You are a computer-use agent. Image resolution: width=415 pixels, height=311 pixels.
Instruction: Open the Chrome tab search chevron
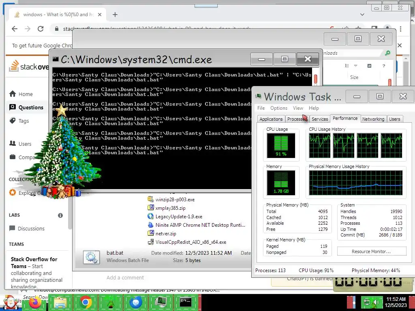(362, 15)
